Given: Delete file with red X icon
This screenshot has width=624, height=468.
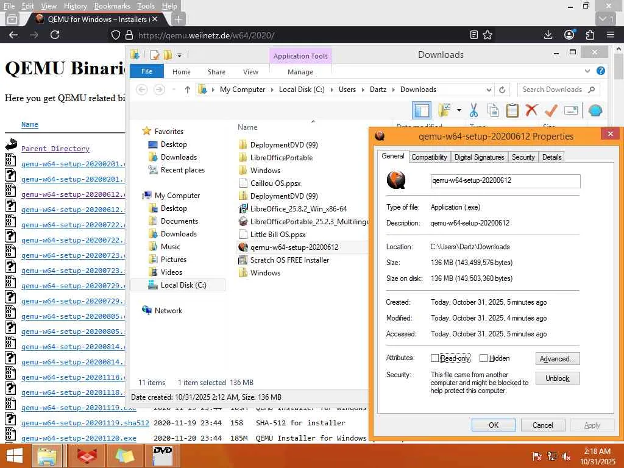Looking at the screenshot, I should 531,110.
